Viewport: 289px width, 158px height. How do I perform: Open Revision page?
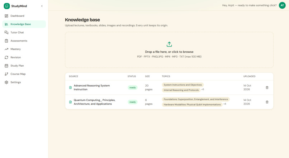[x=24, y=57]
